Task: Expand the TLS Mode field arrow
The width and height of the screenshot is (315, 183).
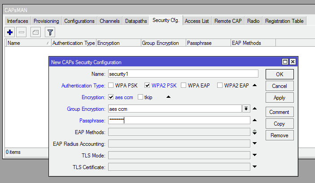Action: 254,155
